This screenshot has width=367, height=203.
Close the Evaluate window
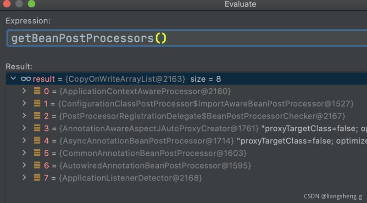7,4
